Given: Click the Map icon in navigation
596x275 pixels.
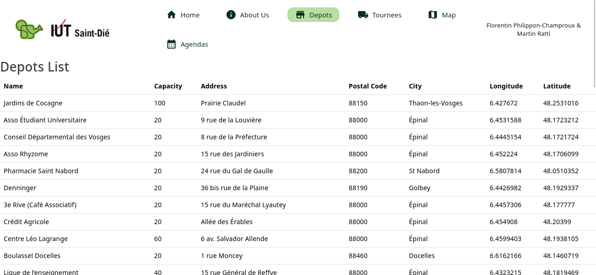Looking at the screenshot, I should pos(433,15).
